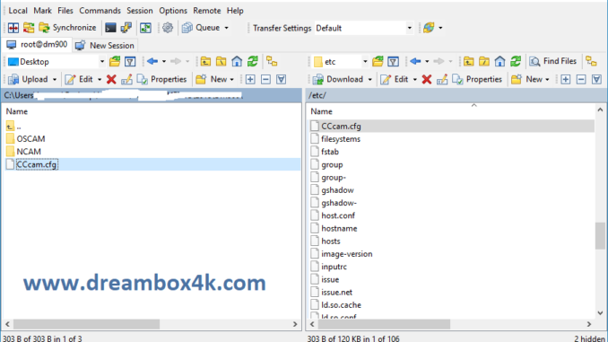Click local open directory icon
608x342 pixels.
(x=115, y=61)
